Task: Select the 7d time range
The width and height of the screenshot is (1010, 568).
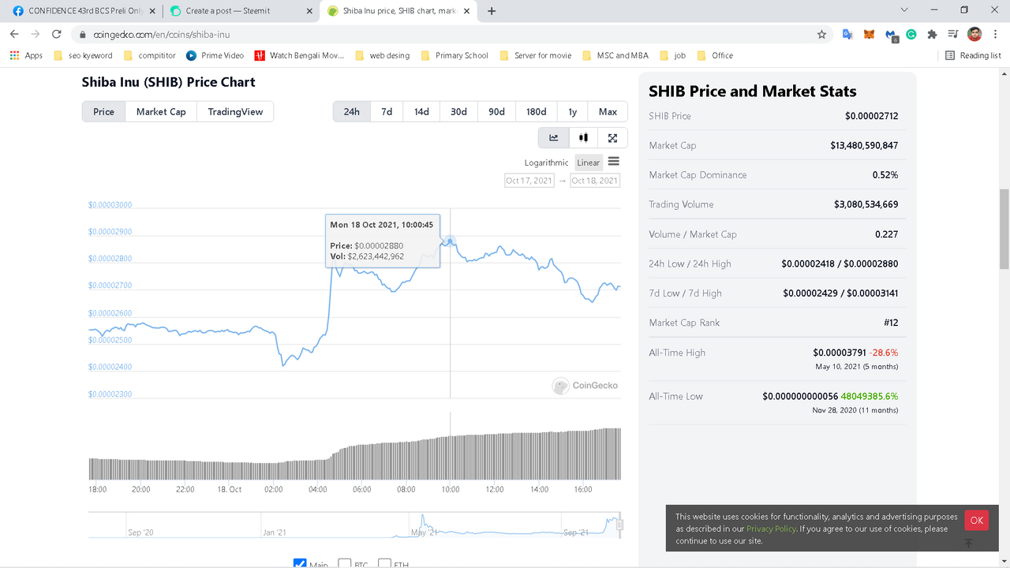Action: point(387,111)
